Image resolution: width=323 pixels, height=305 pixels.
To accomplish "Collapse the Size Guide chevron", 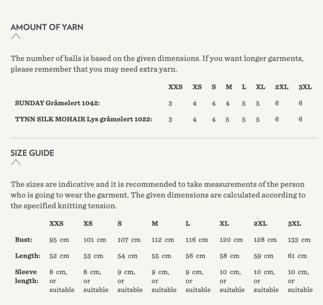I will click(x=16, y=162).
